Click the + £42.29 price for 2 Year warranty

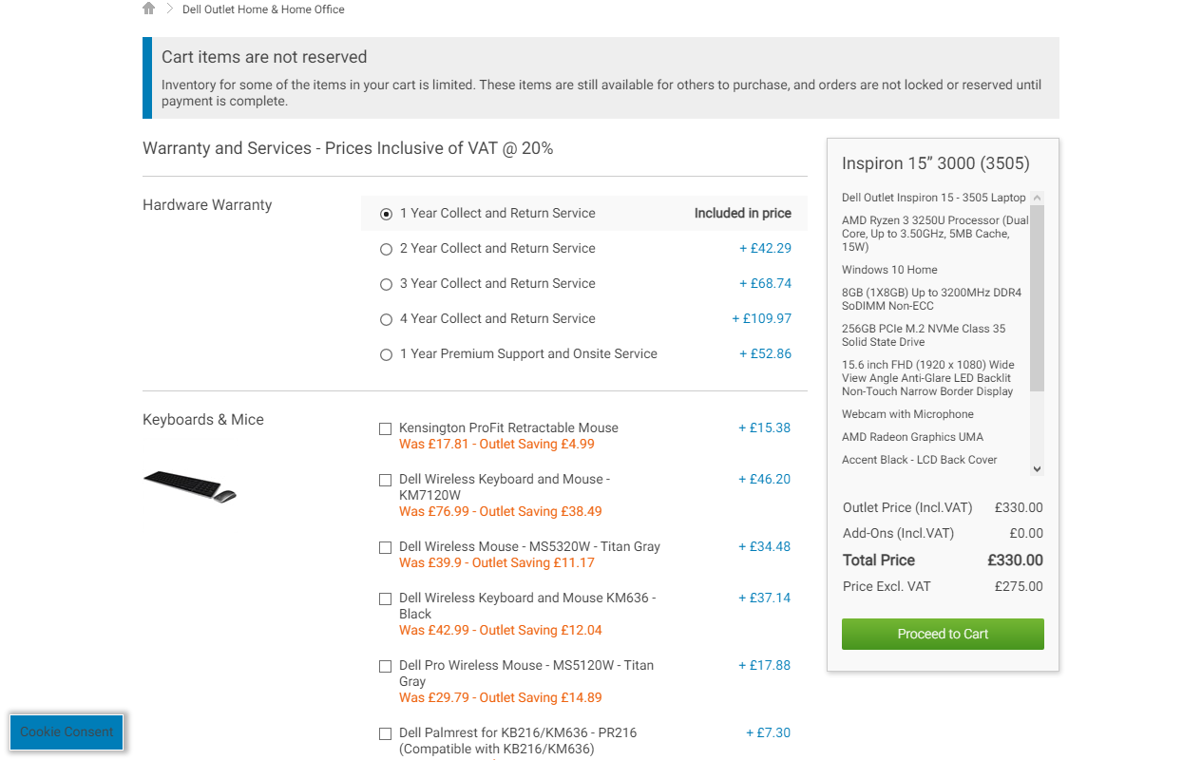pyautogui.click(x=765, y=249)
